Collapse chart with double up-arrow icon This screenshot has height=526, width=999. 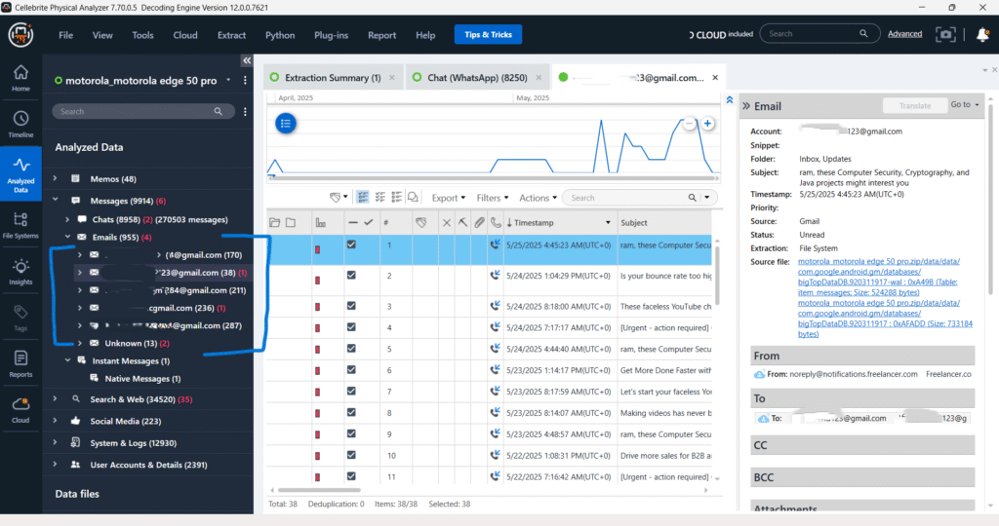pos(730,100)
